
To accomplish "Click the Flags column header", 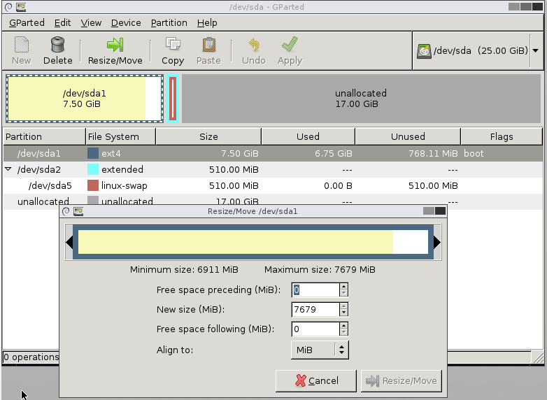I will click(x=502, y=136).
